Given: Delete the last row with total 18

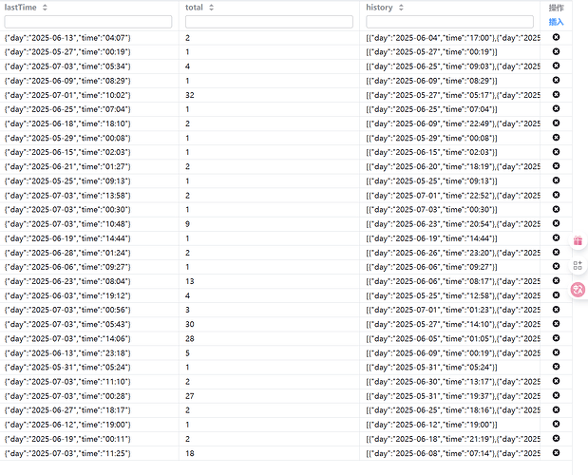Looking at the screenshot, I should [556, 453].
